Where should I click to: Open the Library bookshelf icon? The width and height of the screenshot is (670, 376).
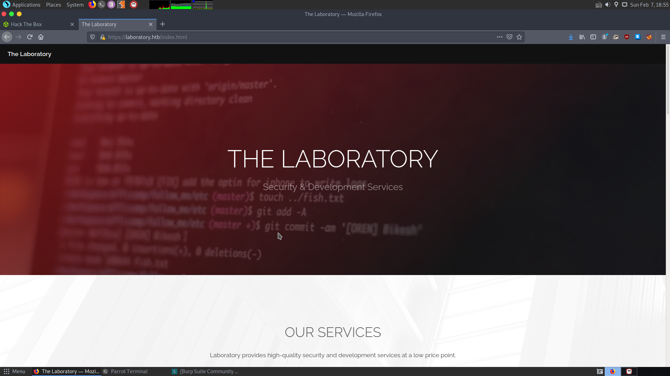(x=582, y=37)
